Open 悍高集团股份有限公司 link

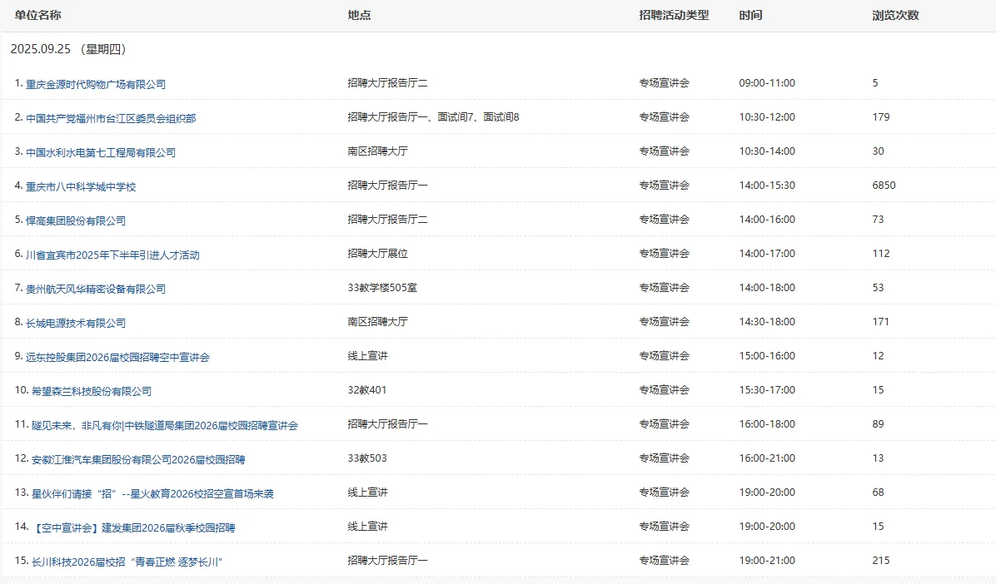pyautogui.click(x=76, y=221)
